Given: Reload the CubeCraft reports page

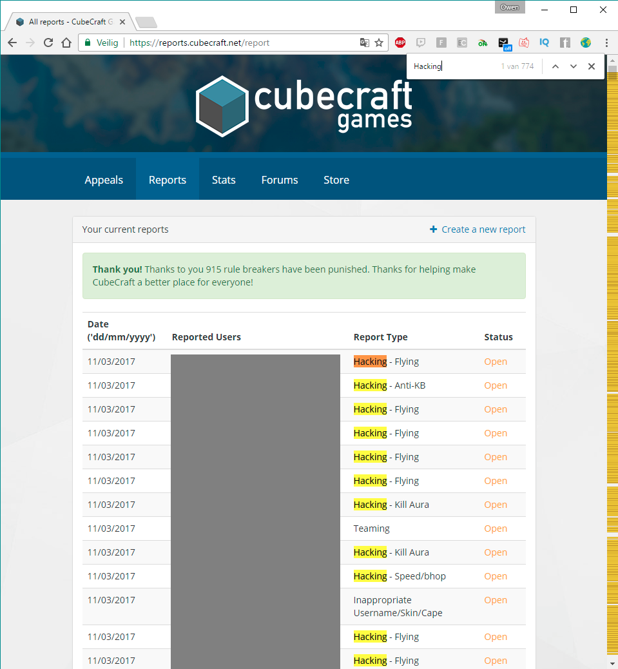Looking at the screenshot, I should tap(48, 43).
